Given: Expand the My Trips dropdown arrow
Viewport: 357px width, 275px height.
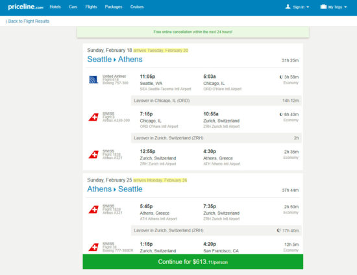Looking at the screenshot, I should click(345, 7).
